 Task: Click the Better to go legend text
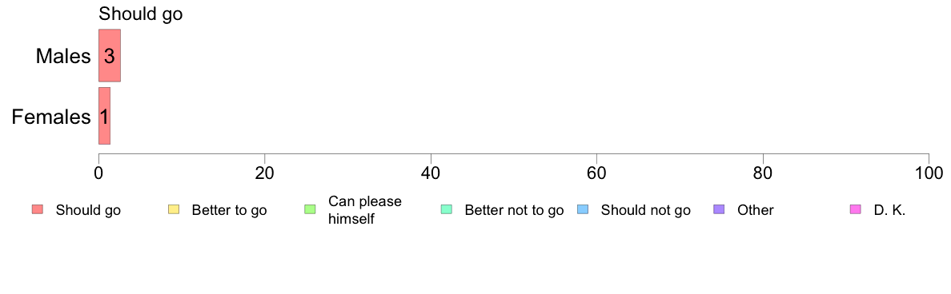(229, 211)
